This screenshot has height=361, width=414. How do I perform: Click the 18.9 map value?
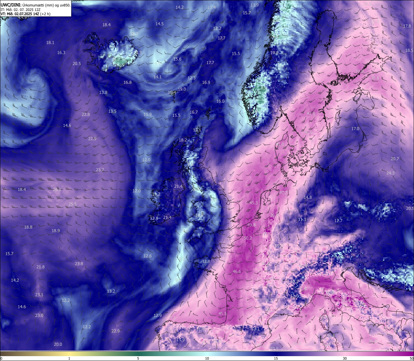[56, 231]
